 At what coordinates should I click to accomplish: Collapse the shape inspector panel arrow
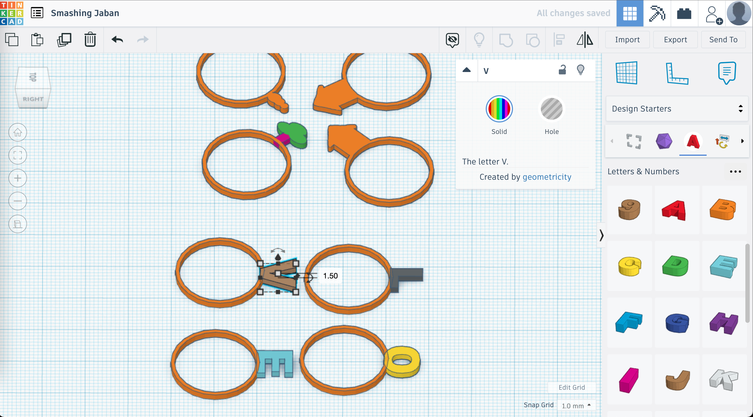[467, 70]
